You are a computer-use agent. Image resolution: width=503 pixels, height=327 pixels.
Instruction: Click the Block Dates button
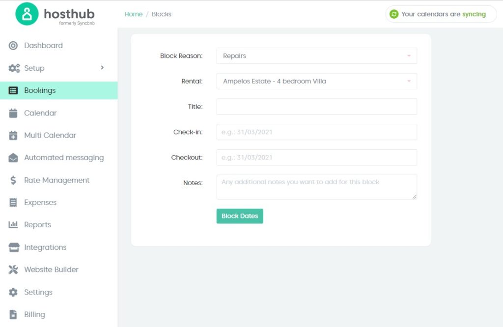tap(240, 216)
